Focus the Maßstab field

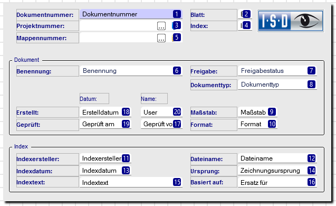click(257, 112)
